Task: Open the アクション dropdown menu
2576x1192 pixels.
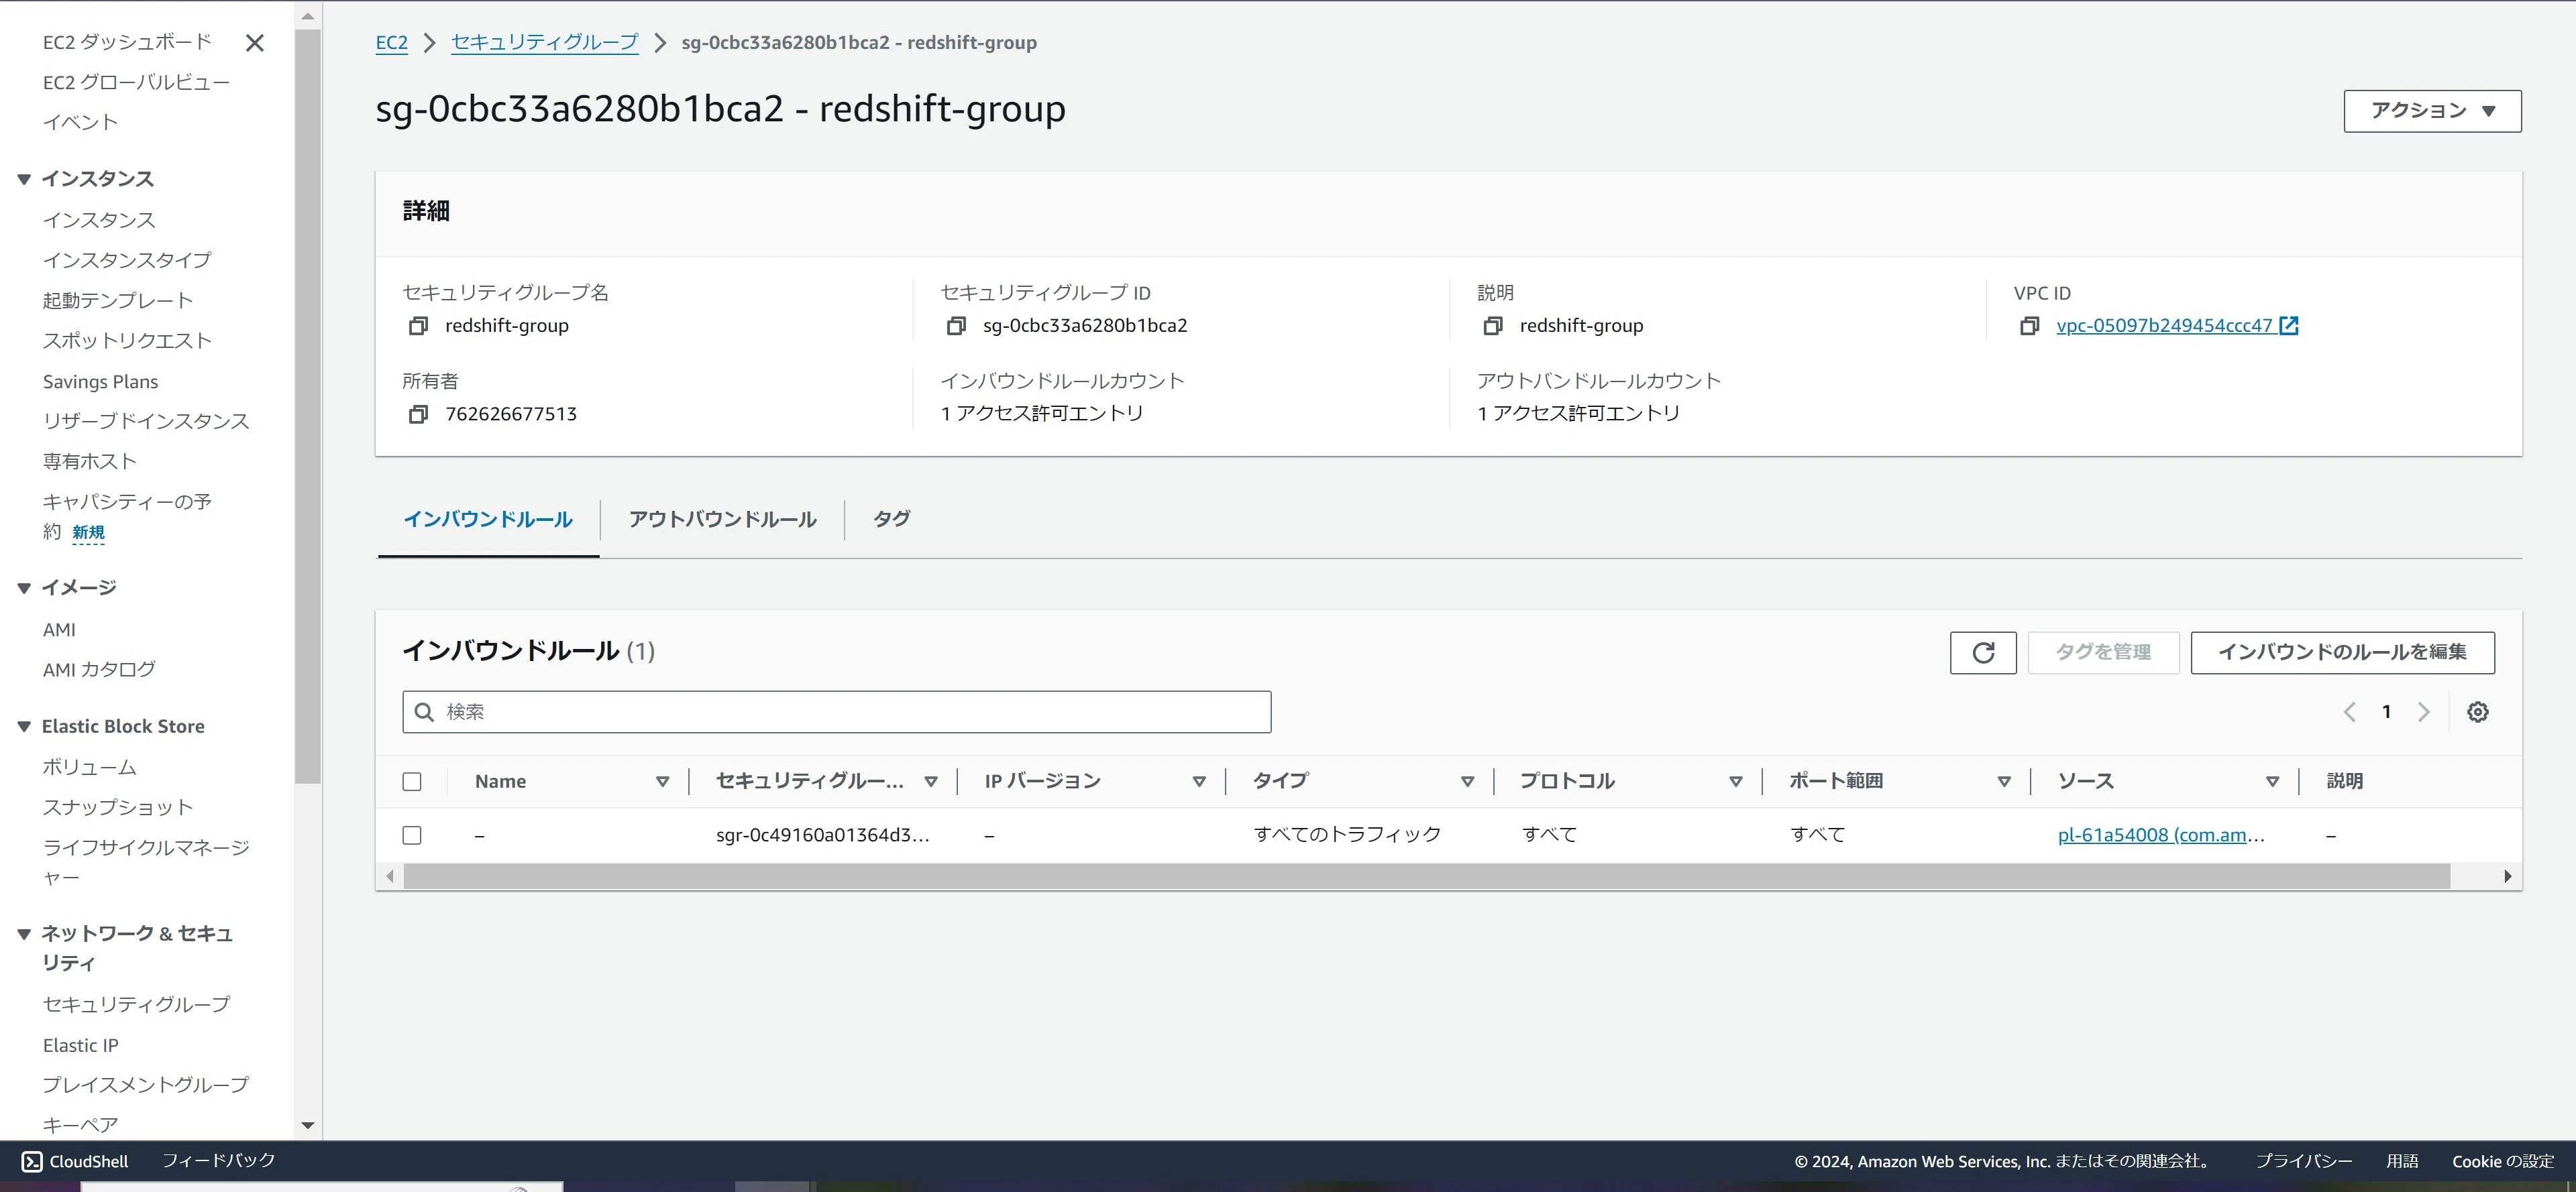Action: click(2432, 111)
